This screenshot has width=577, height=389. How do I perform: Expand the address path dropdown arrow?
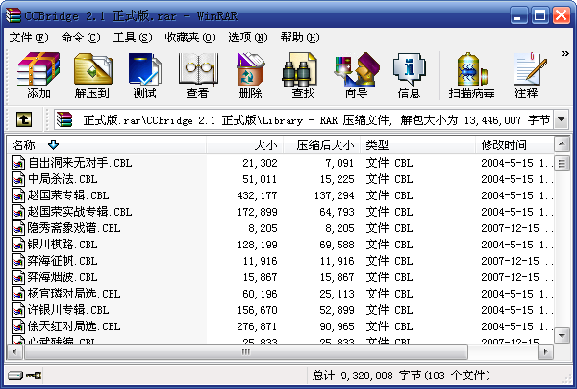562,119
